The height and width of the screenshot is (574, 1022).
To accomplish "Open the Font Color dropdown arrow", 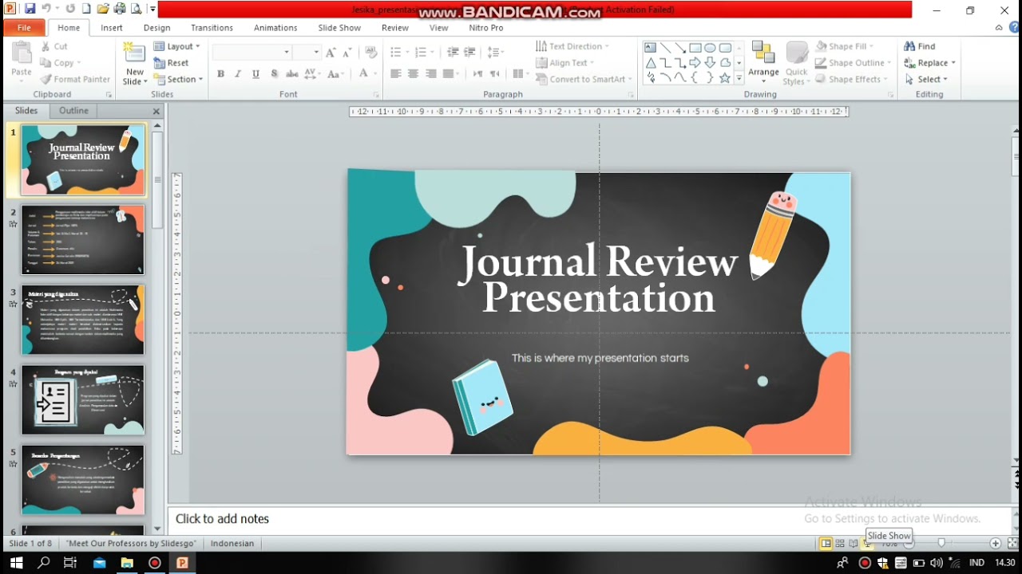I will (x=374, y=74).
